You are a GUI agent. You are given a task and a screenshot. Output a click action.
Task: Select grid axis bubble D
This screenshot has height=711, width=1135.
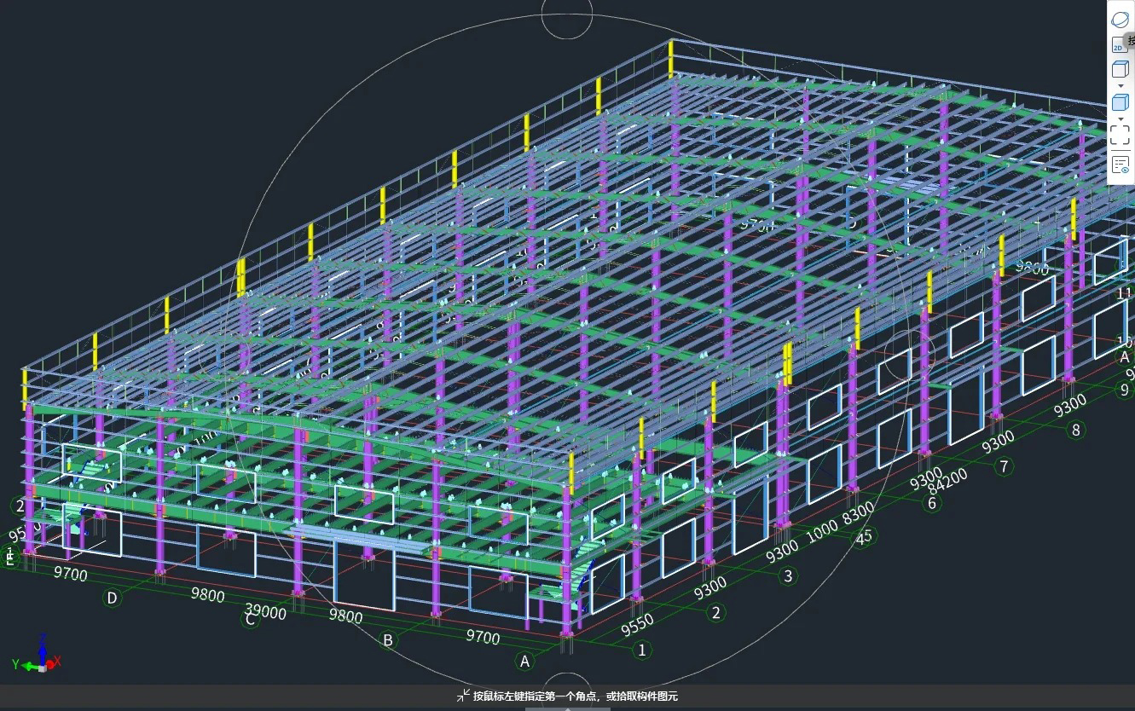click(x=112, y=598)
